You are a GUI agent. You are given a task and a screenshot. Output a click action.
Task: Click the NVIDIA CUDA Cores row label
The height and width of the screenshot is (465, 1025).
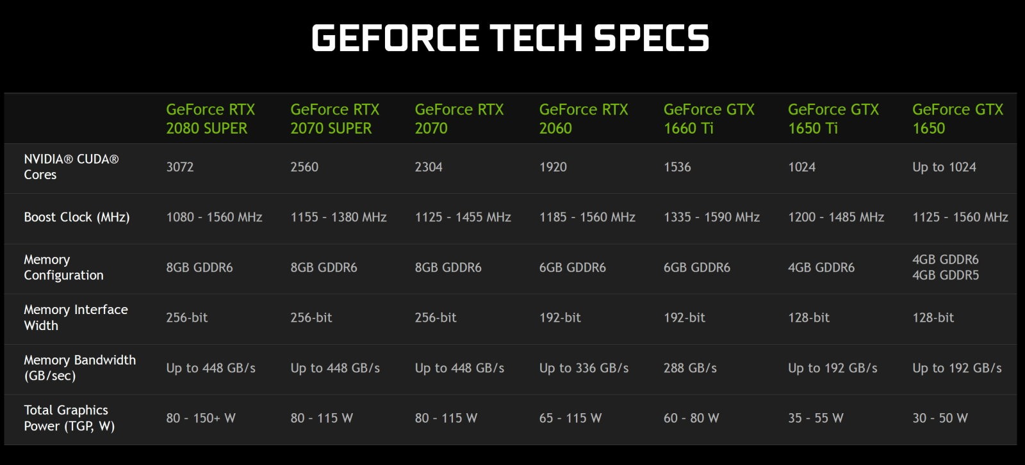coord(71,167)
